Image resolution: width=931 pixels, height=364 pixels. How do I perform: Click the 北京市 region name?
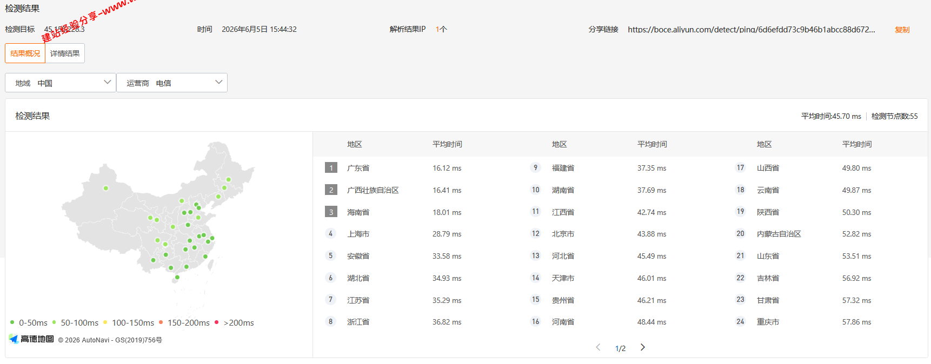coord(563,234)
